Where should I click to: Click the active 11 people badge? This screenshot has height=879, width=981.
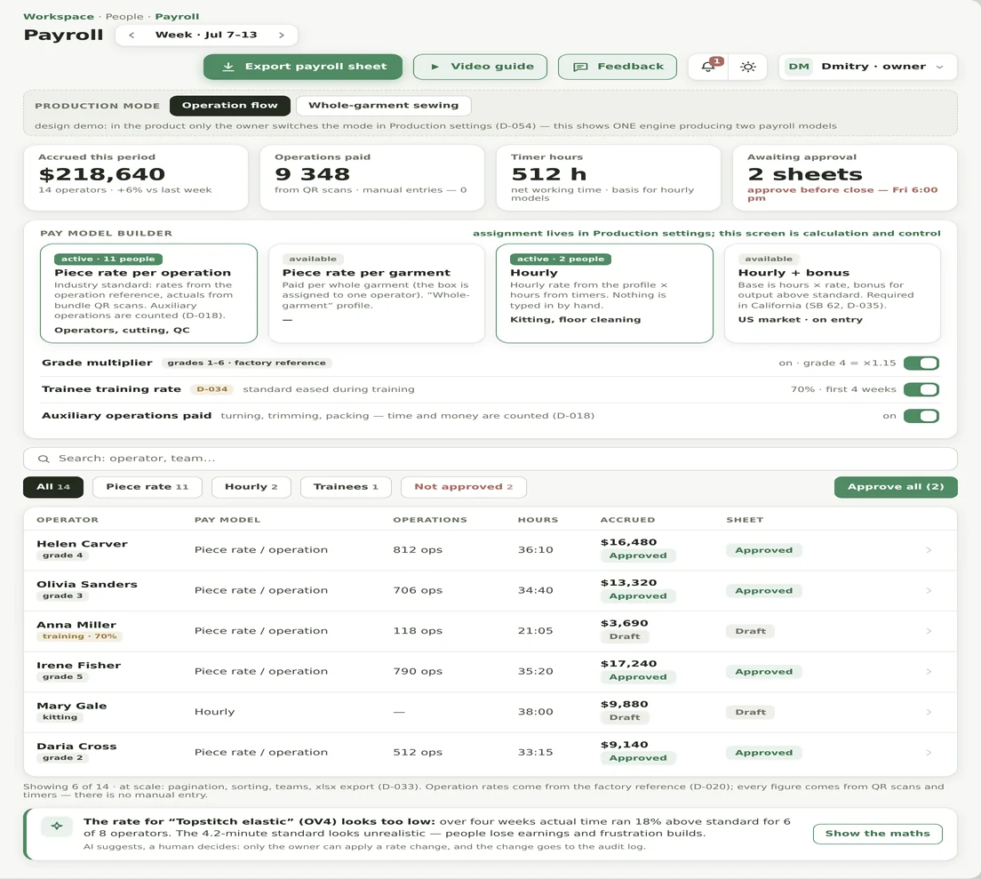point(108,259)
